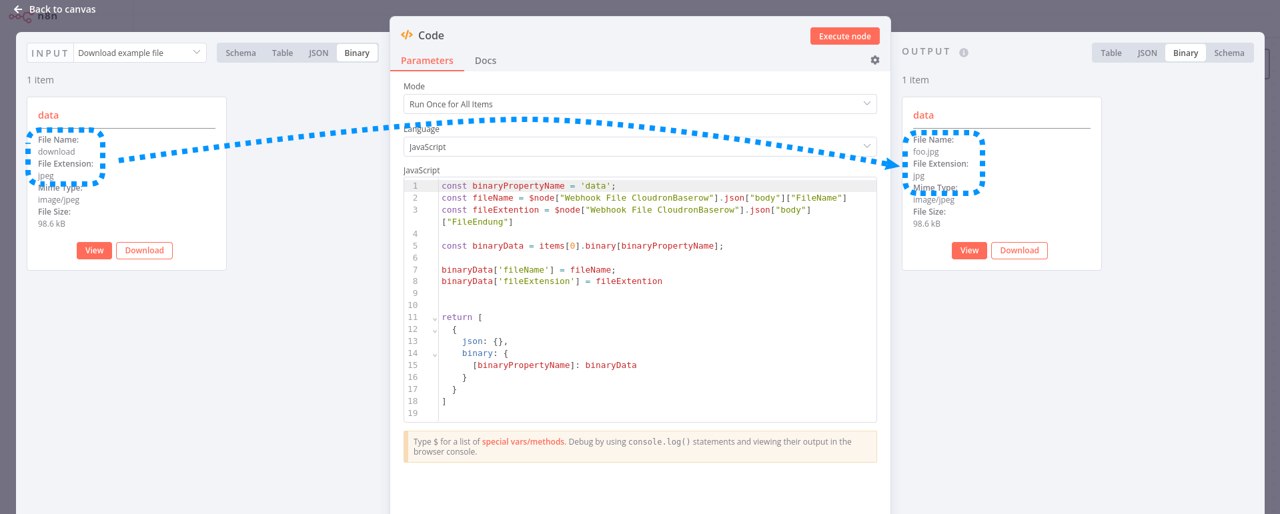
Task: Open node settings gear icon
Action: (874, 60)
